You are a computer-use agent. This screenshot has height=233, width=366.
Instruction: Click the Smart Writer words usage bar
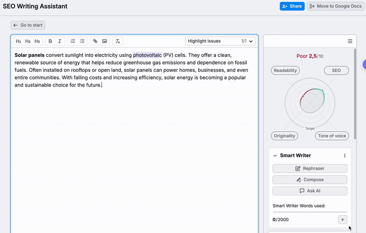(x=310, y=212)
